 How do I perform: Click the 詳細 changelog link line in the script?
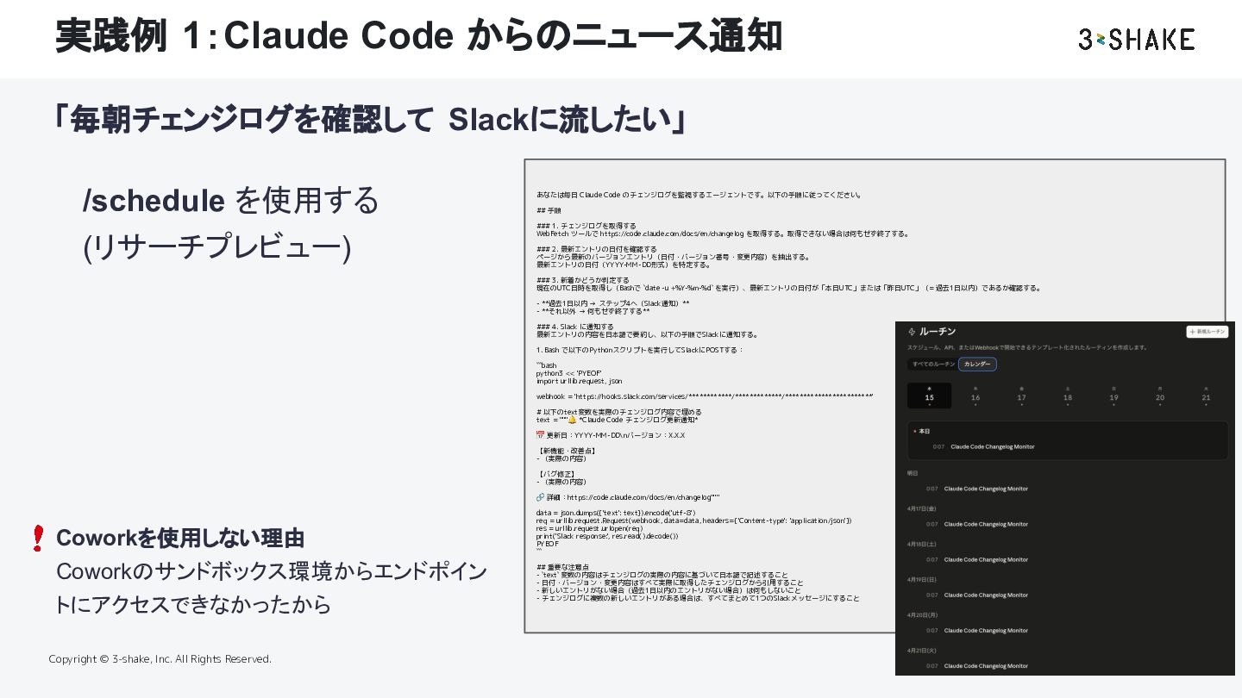(x=628, y=497)
